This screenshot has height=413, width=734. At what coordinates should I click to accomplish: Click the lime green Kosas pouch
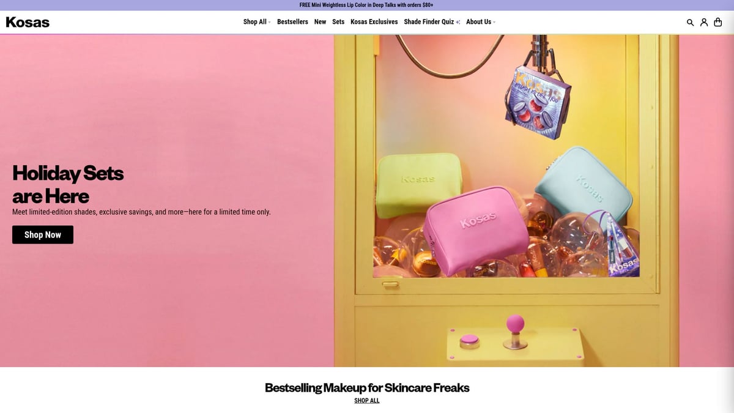[418, 183]
